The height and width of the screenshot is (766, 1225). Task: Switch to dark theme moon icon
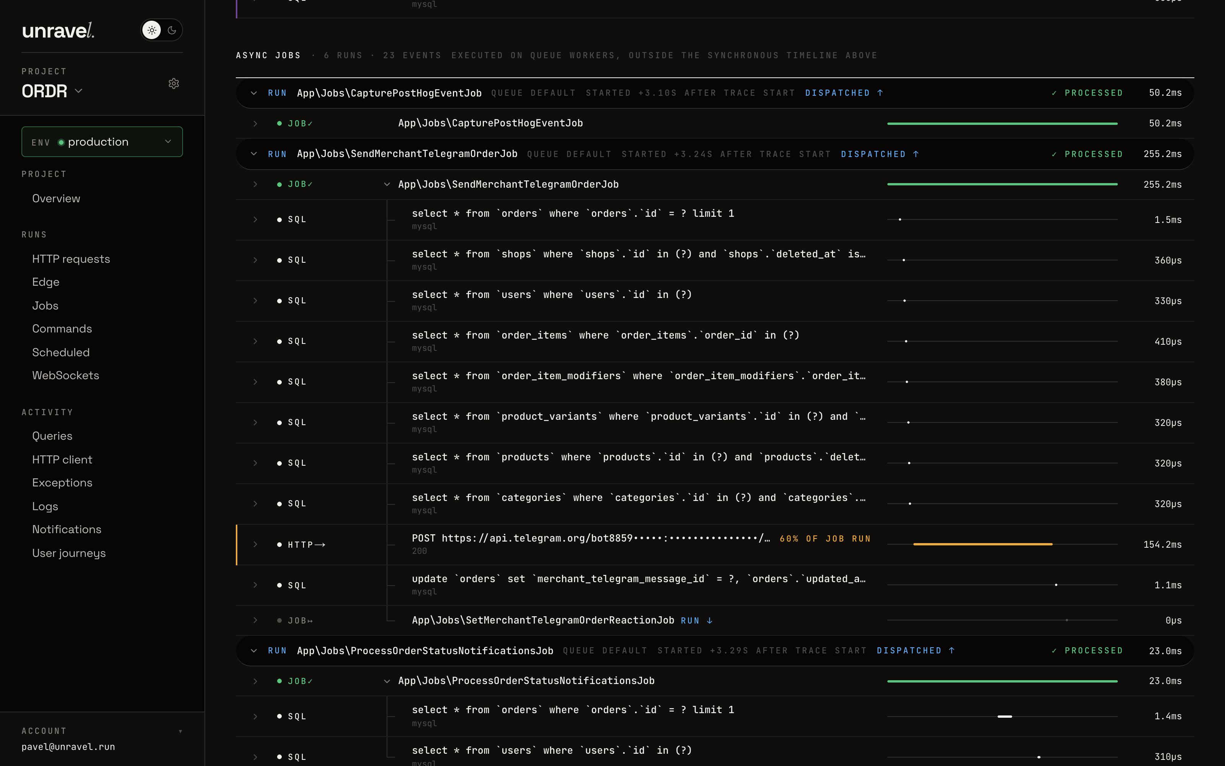[172, 30]
